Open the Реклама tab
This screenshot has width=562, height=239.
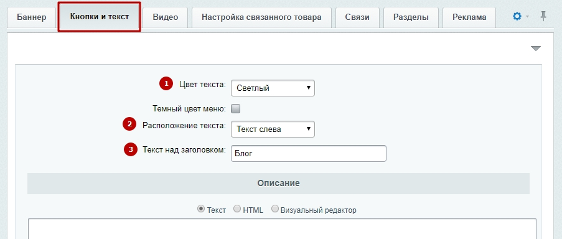(x=469, y=17)
